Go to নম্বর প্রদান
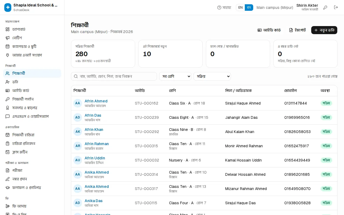The height and width of the screenshot is (215, 344). pos(32,179)
